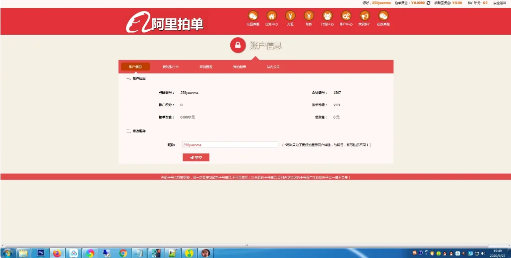Viewport: 511px width, 258px height.
Task: Refresh balance using the circular arrow icon
Action: click(x=429, y=3)
